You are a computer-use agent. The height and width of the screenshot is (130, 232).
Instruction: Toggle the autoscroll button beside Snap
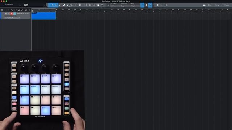tap(146, 5)
